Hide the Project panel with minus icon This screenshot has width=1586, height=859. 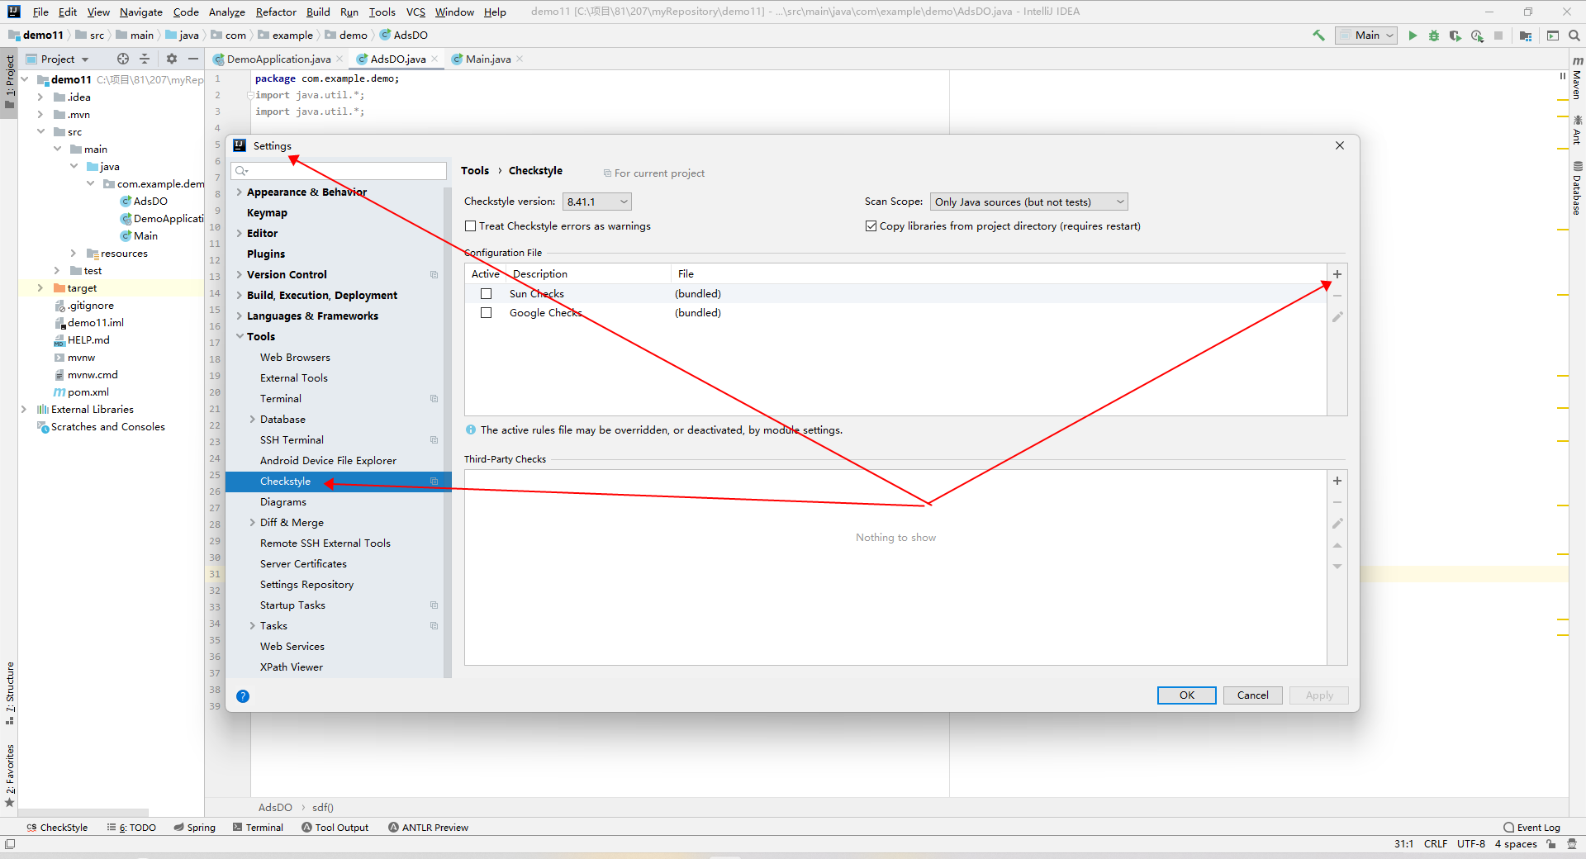coord(193,59)
